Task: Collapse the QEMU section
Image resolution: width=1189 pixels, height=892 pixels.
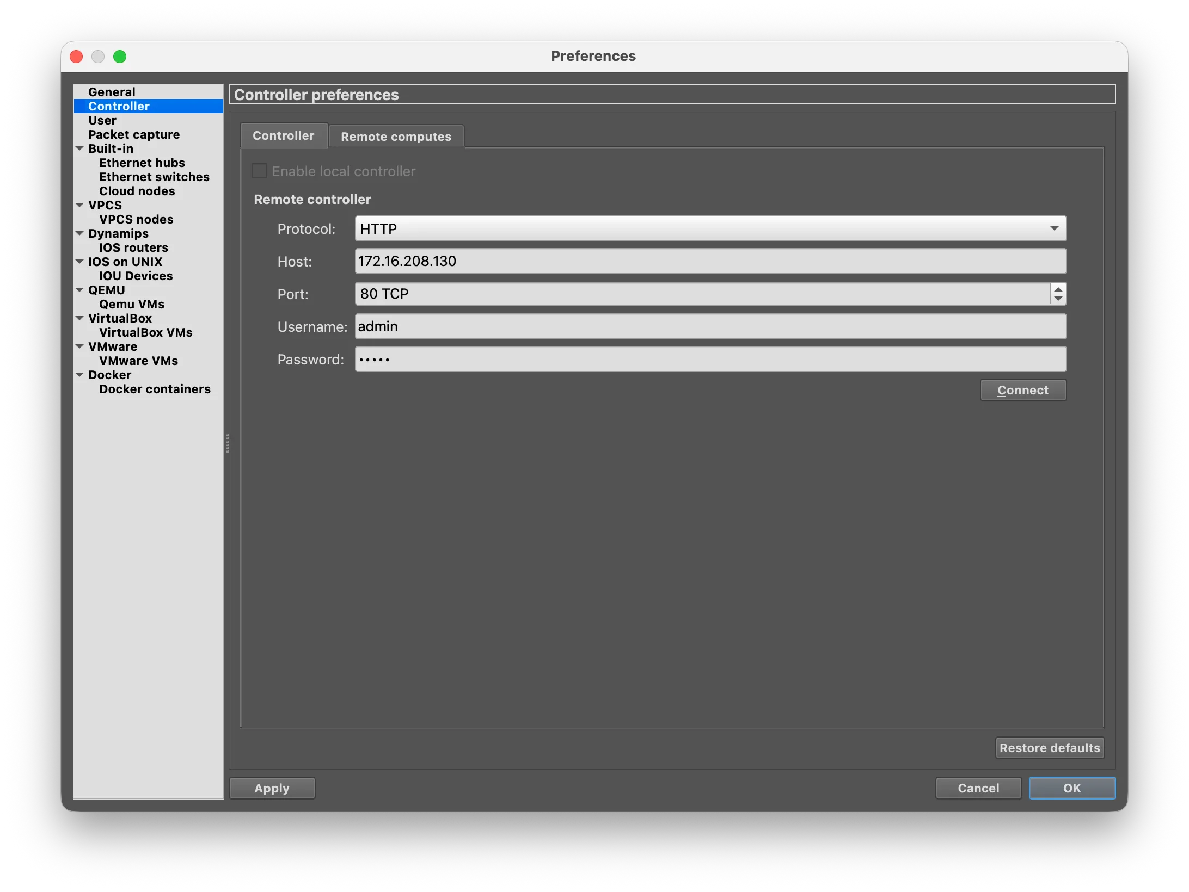Action: point(80,290)
